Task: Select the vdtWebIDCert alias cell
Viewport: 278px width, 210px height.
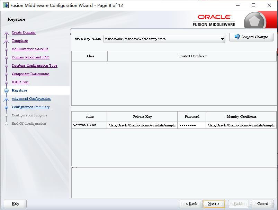Action: [89, 125]
